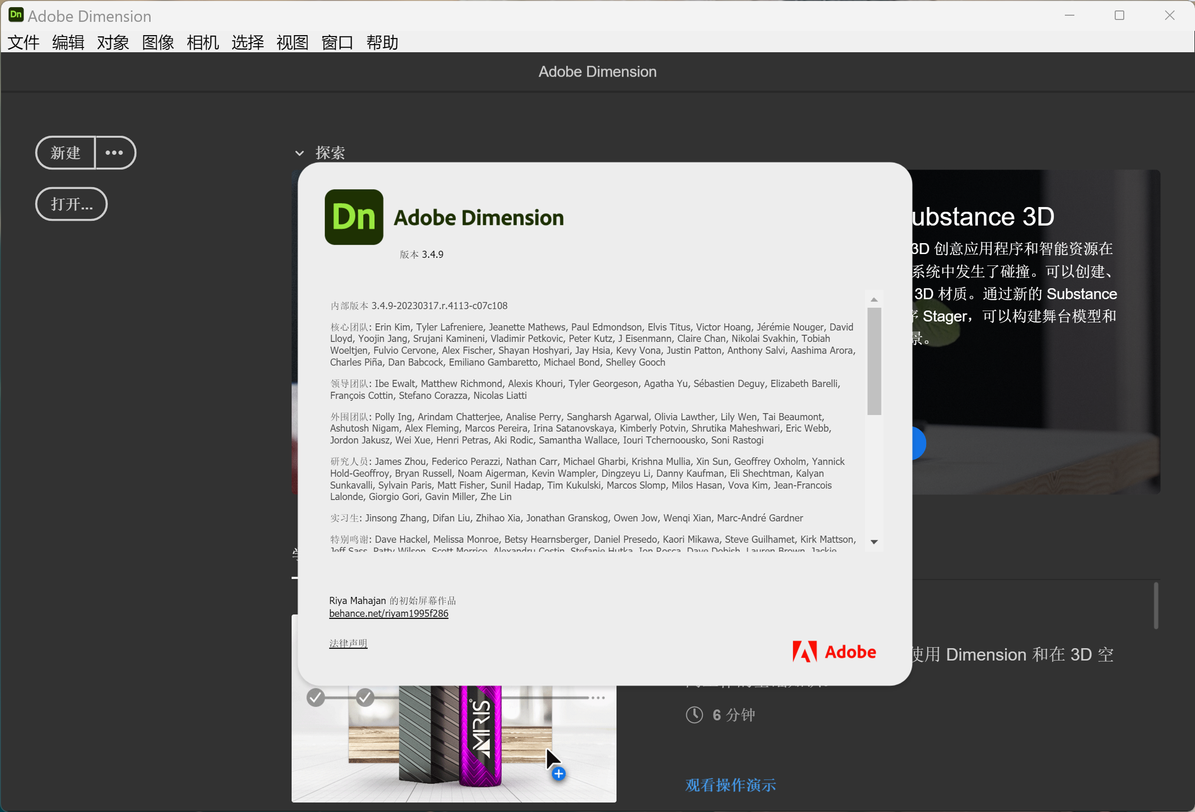Click the credits list scrollbar thumb

[x=873, y=361]
